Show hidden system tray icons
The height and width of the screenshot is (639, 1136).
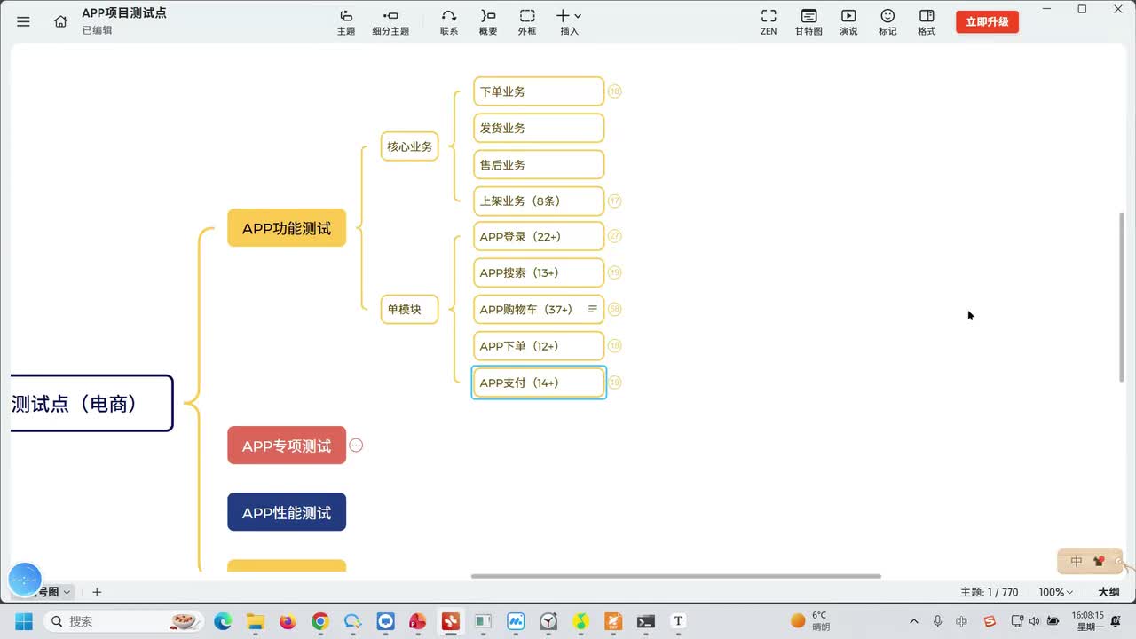pos(914,621)
